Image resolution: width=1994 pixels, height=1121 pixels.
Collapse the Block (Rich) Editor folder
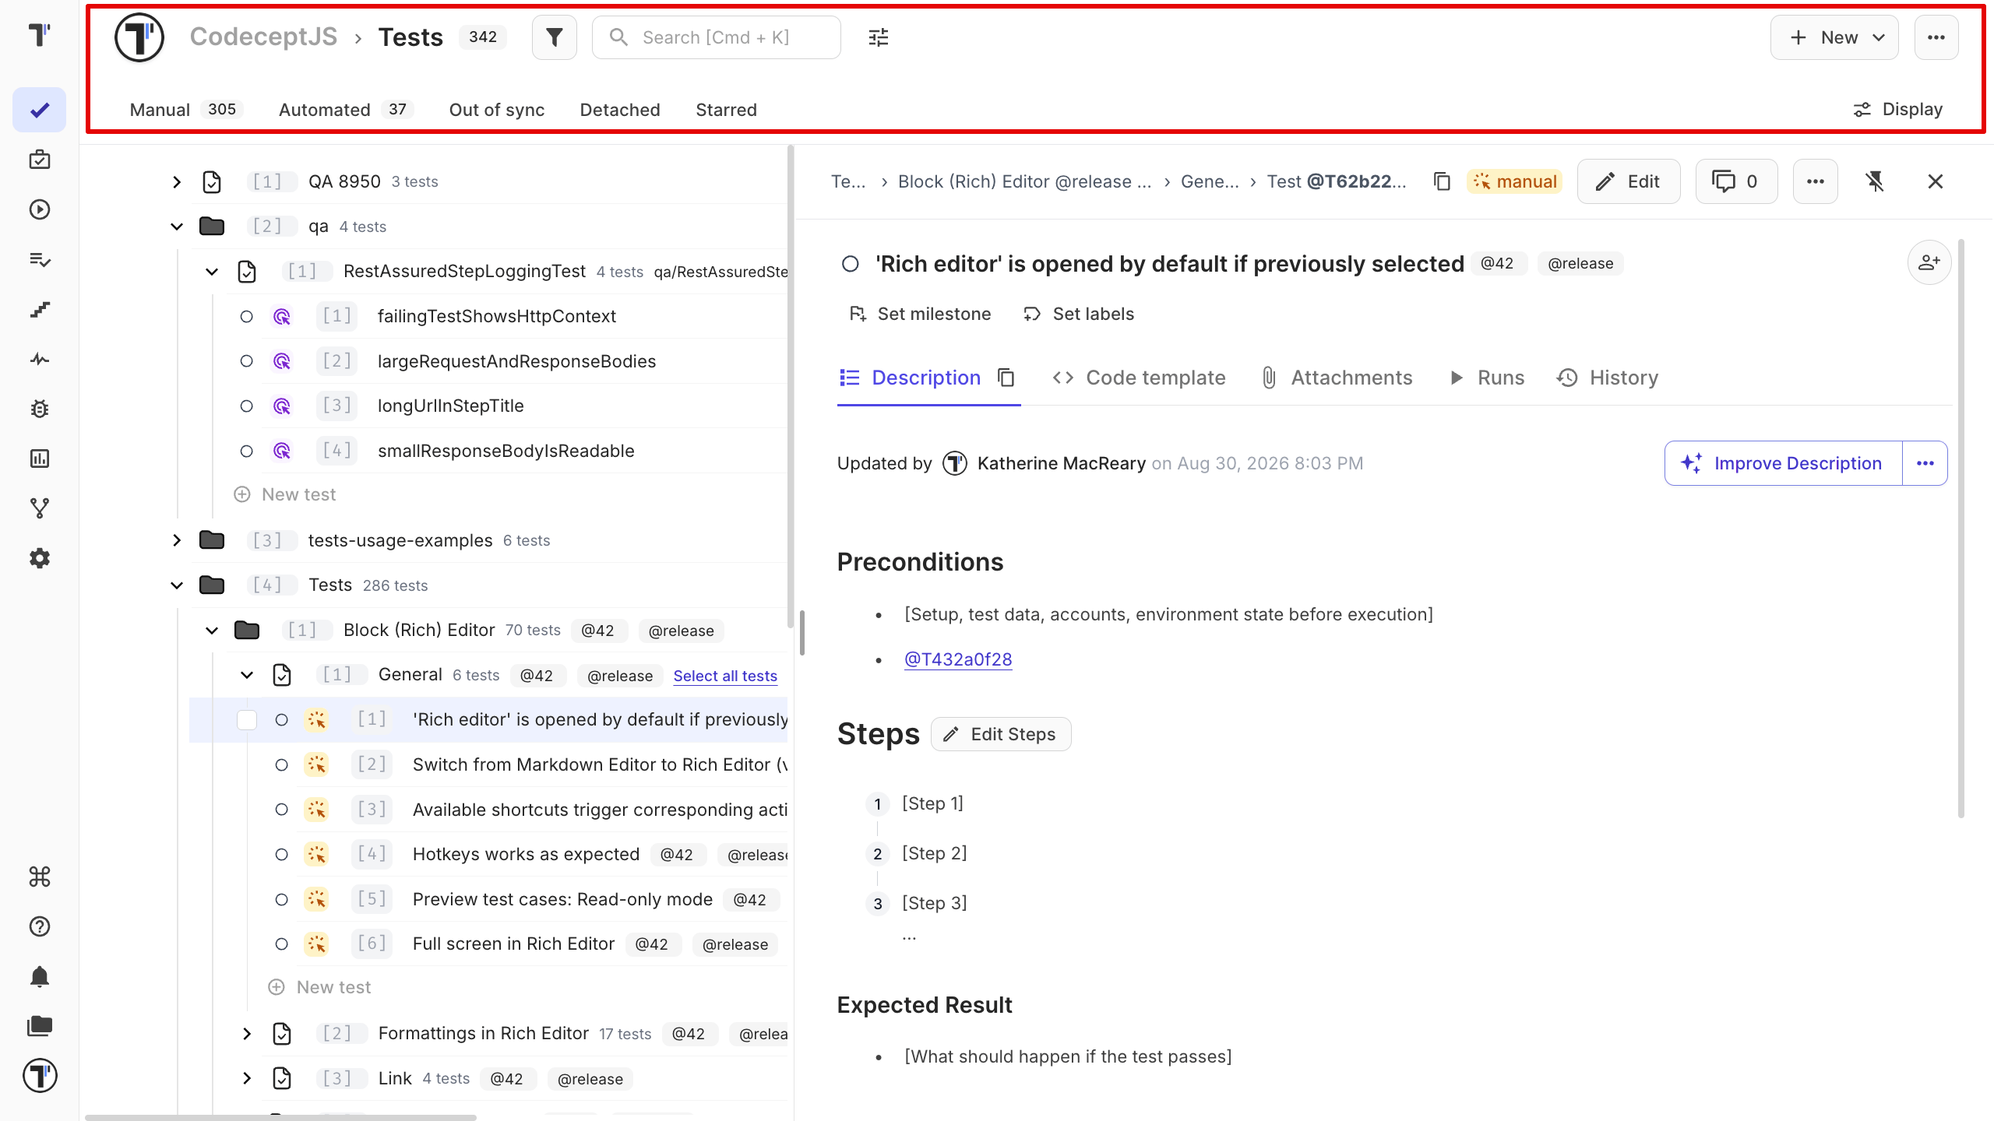click(x=212, y=631)
